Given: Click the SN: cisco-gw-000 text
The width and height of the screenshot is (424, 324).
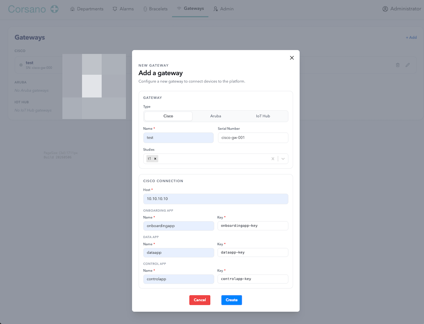Looking at the screenshot, I should coord(39,68).
